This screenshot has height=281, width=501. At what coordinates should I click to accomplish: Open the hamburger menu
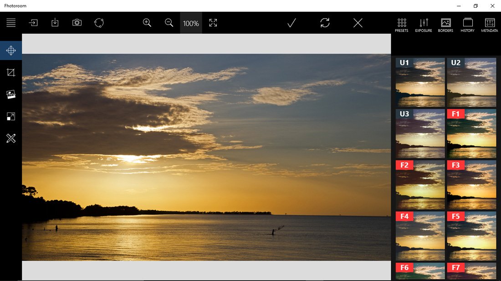(x=11, y=23)
